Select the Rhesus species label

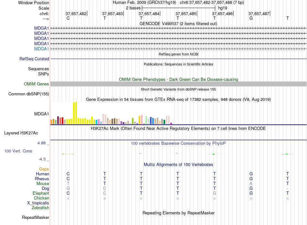point(42,179)
